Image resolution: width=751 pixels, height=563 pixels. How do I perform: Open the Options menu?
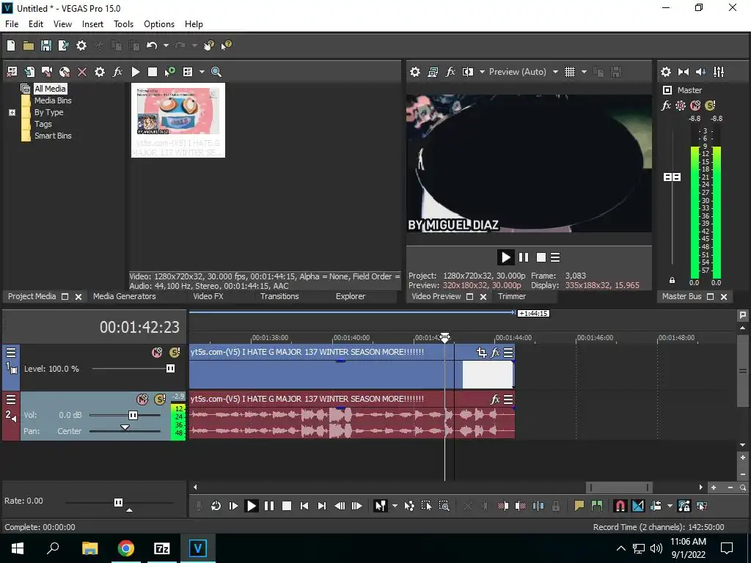pyautogui.click(x=159, y=24)
